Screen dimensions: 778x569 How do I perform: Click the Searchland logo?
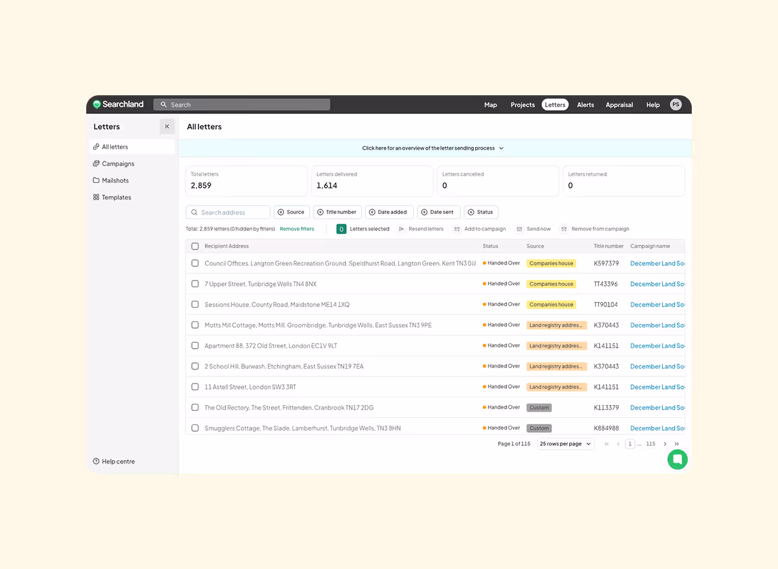pyautogui.click(x=118, y=104)
